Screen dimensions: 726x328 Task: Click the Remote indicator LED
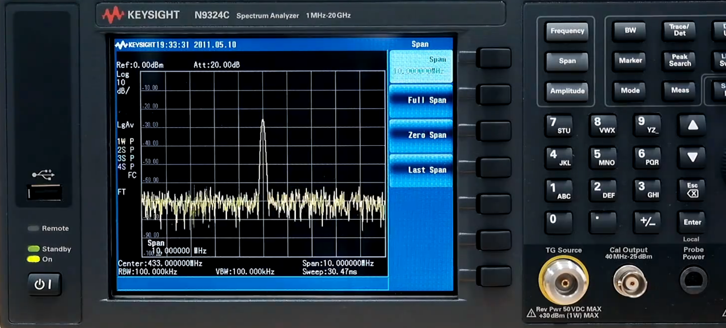point(33,229)
